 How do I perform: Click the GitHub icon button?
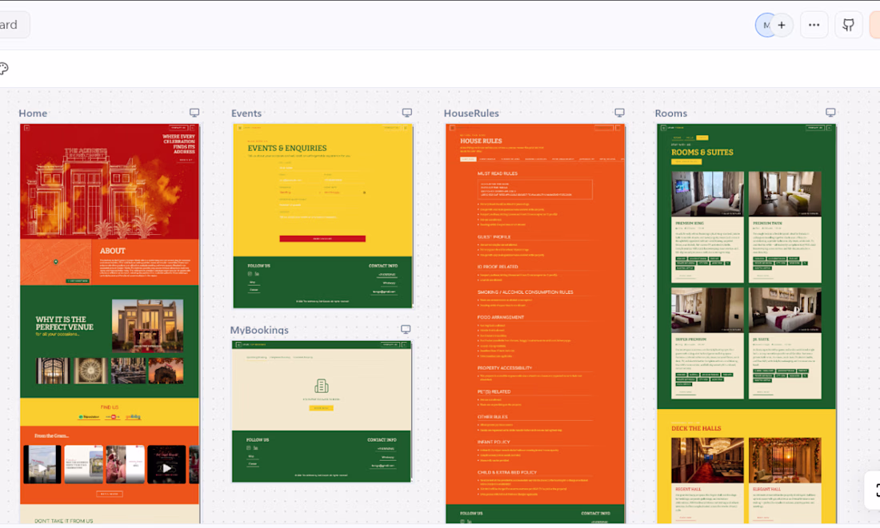tap(848, 26)
